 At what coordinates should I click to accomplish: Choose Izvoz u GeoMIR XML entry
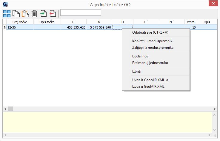point(156,87)
